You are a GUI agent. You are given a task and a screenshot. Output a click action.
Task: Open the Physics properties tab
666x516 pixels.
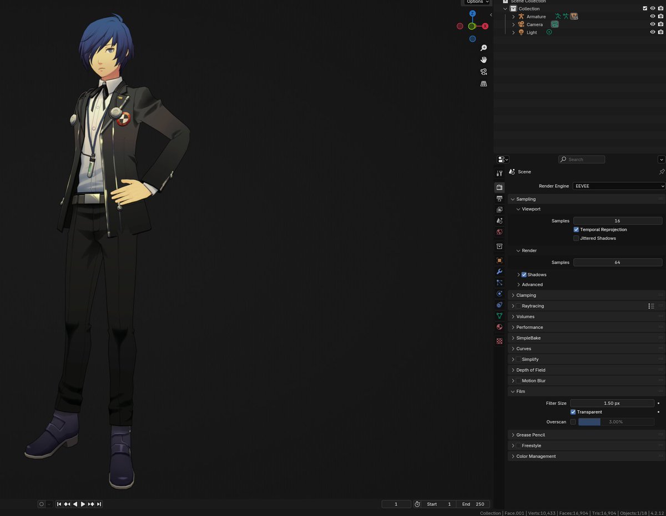pyautogui.click(x=500, y=294)
